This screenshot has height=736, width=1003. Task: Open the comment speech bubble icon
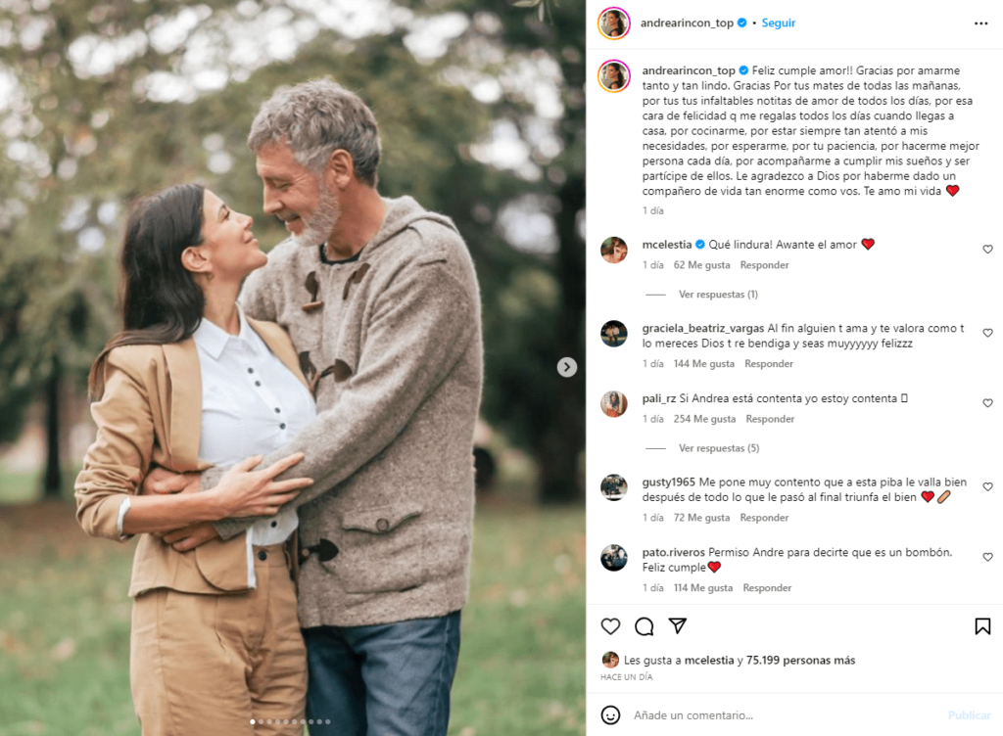pyautogui.click(x=645, y=626)
